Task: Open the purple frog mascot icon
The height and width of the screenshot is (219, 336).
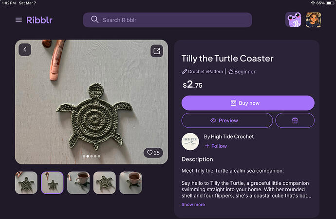Action: pyautogui.click(x=293, y=20)
